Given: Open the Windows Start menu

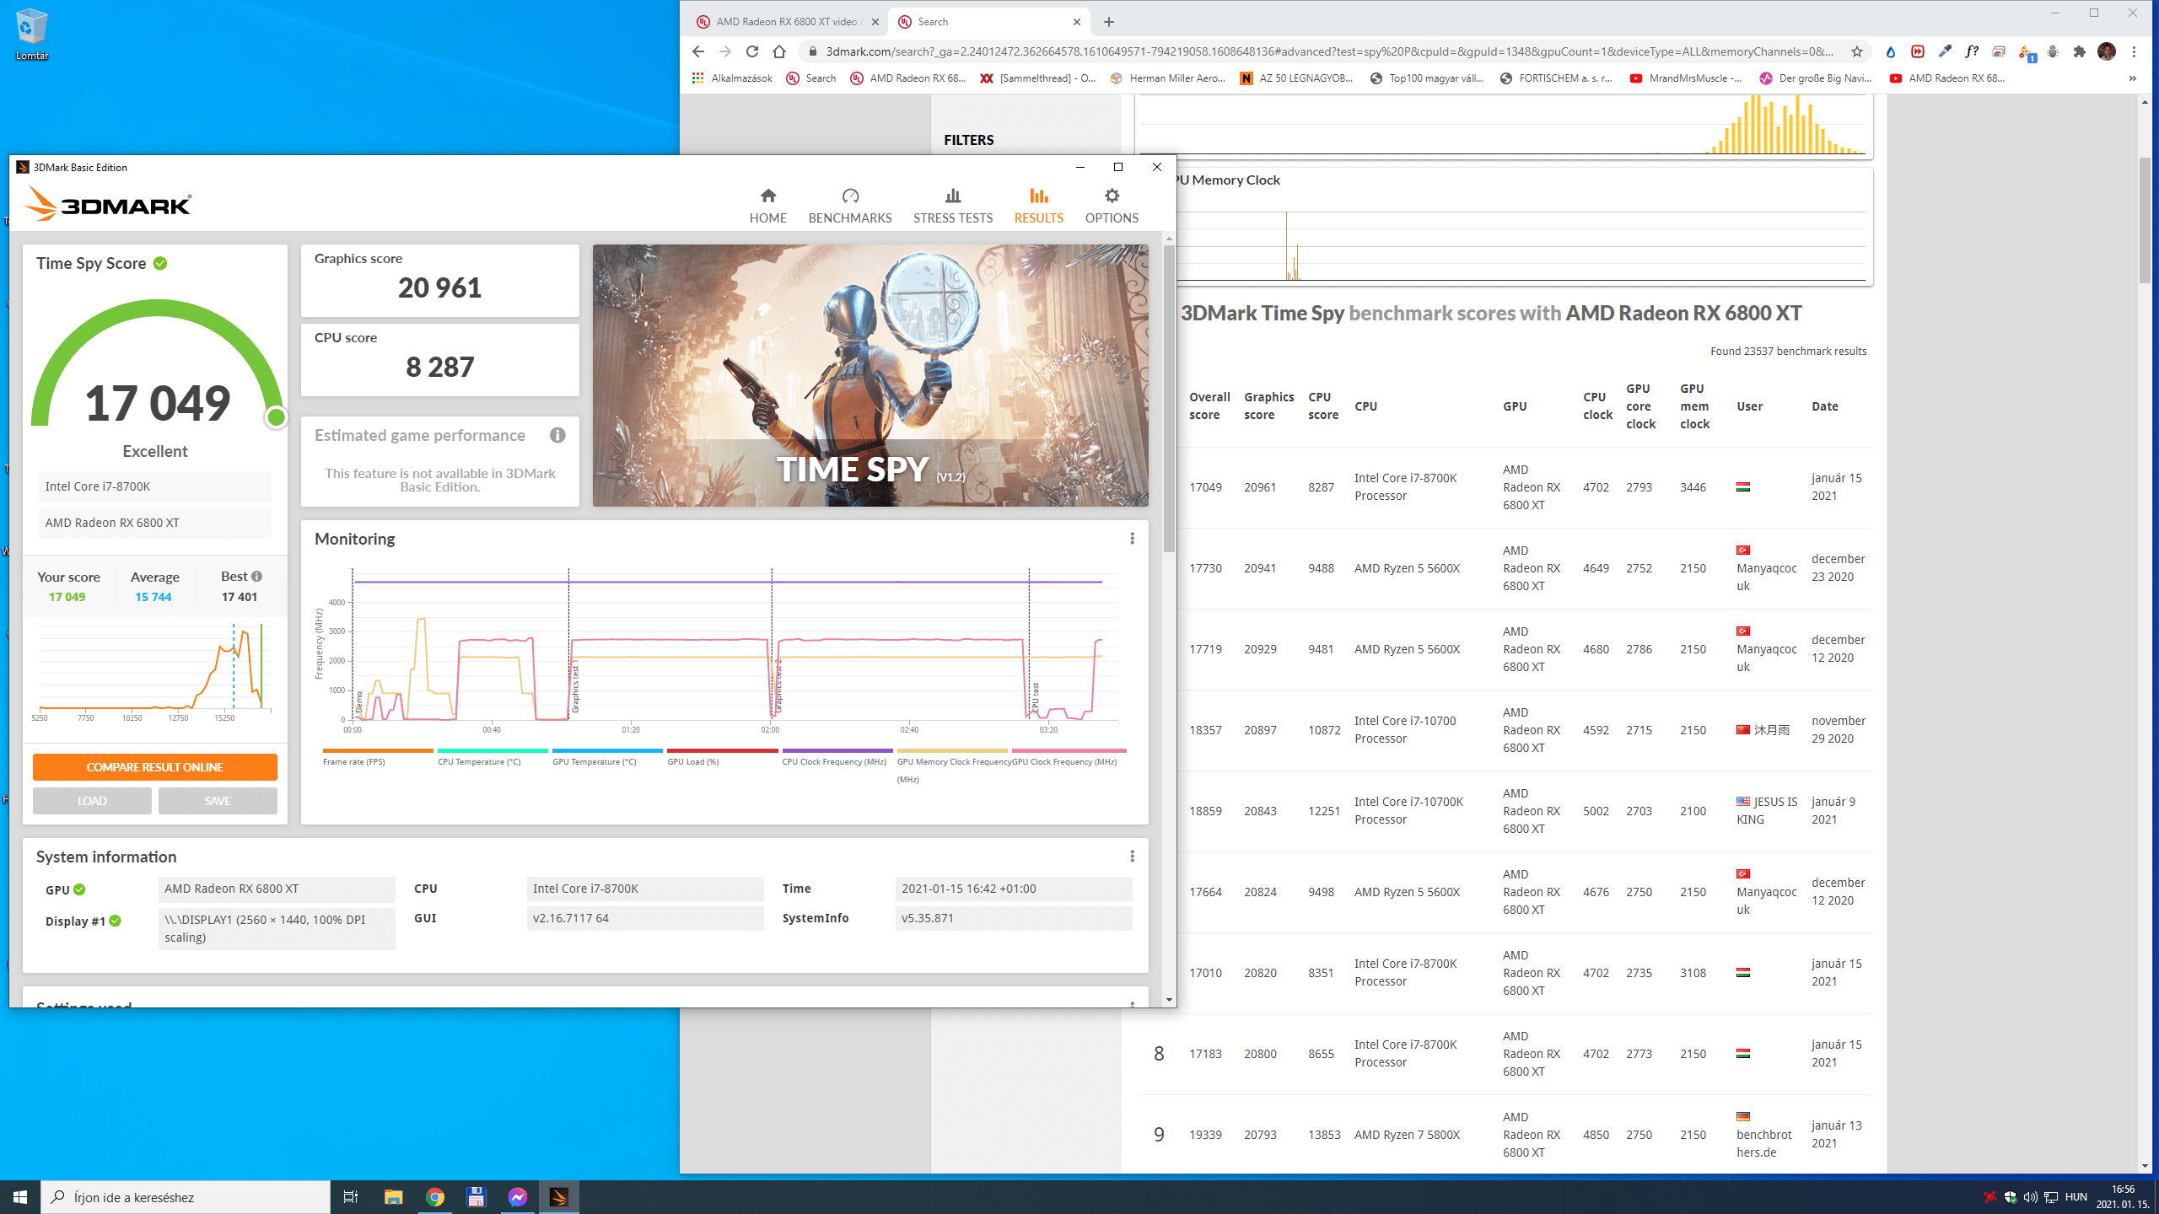Looking at the screenshot, I should click(x=20, y=1197).
